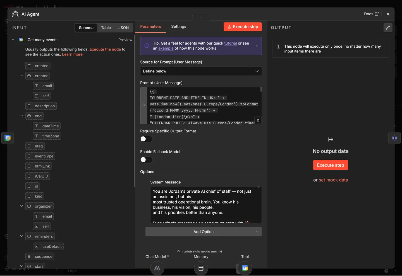
Task: Collapse the reminders object field
Action: point(21,236)
